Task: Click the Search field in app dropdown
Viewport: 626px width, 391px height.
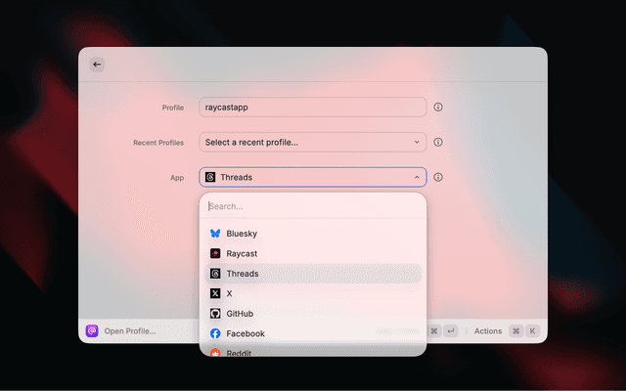Action: pyautogui.click(x=313, y=206)
